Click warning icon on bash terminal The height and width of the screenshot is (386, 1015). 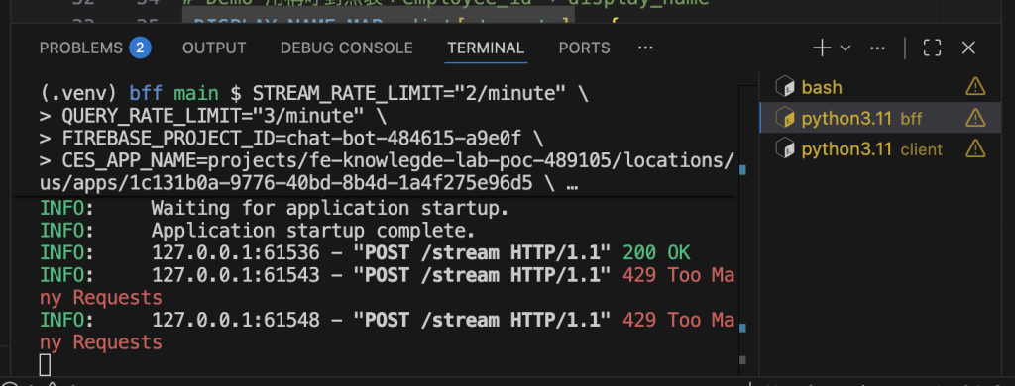click(975, 86)
